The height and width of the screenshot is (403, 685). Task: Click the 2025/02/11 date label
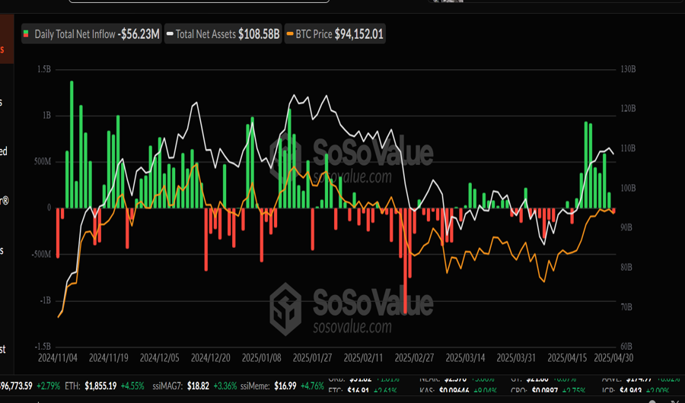tap(363, 358)
